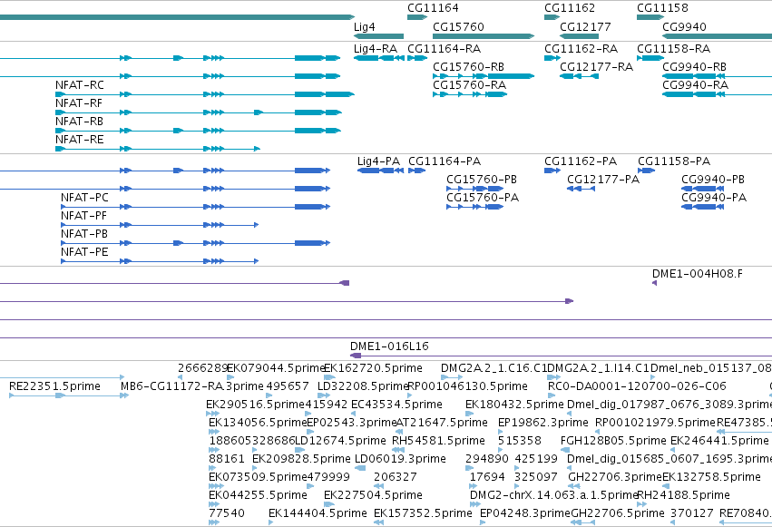Select the RH24188.5prime EST label

pos(683,495)
